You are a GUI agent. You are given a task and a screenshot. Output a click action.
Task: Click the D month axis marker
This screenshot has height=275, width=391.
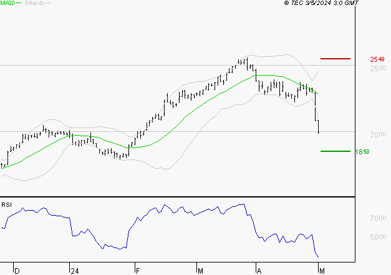point(17,271)
